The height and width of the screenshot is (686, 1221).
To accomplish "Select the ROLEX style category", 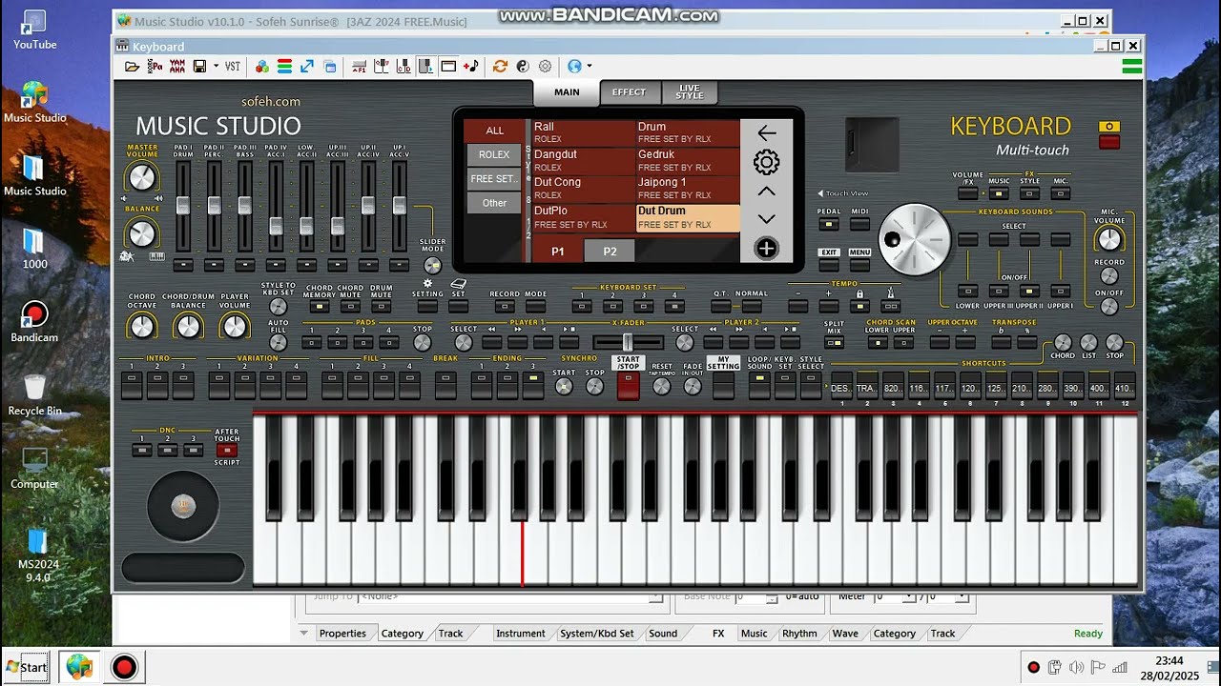I will click(494, 154).
